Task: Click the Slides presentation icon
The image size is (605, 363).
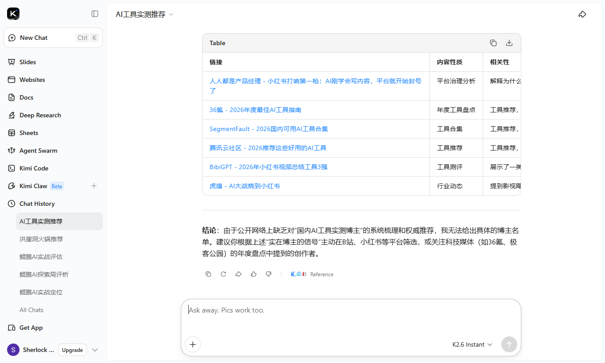Action: coord(12,62)
